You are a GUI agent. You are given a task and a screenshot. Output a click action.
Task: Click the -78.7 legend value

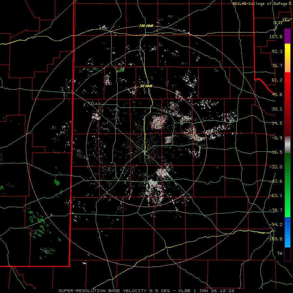(276, 210)
